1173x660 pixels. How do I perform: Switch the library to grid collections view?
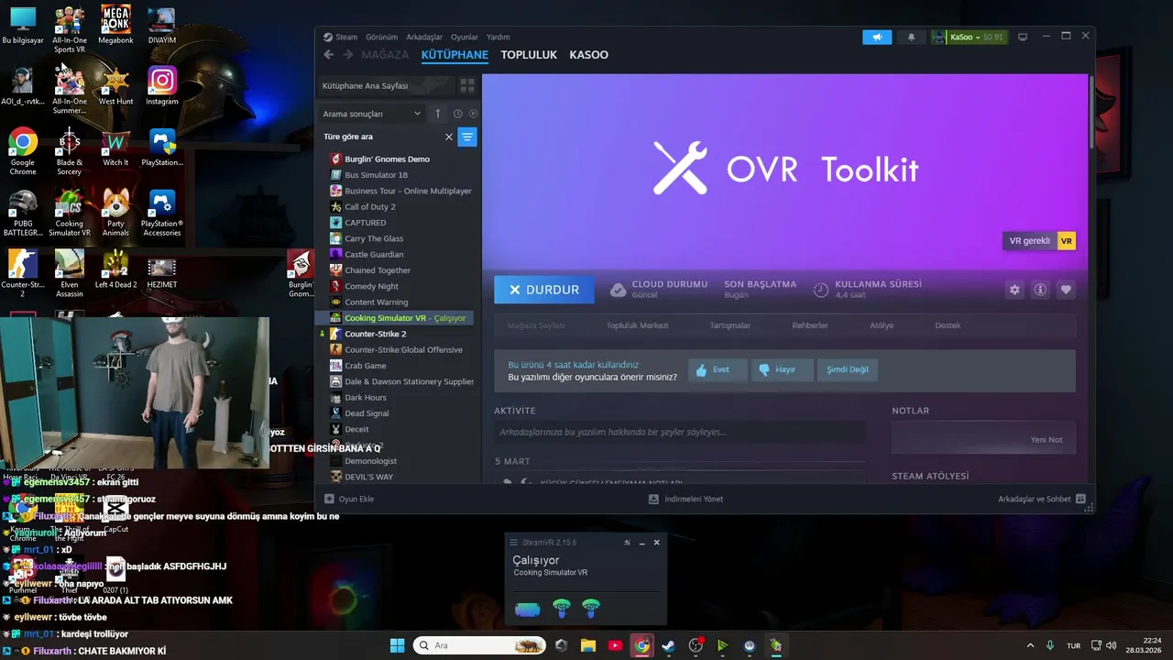coord(467,85)
